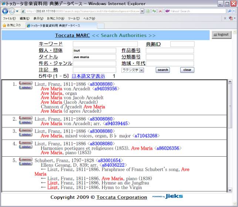The image size is (238, 207).
Task: Stop loading with the red X icon
Action: coord(160,11)
